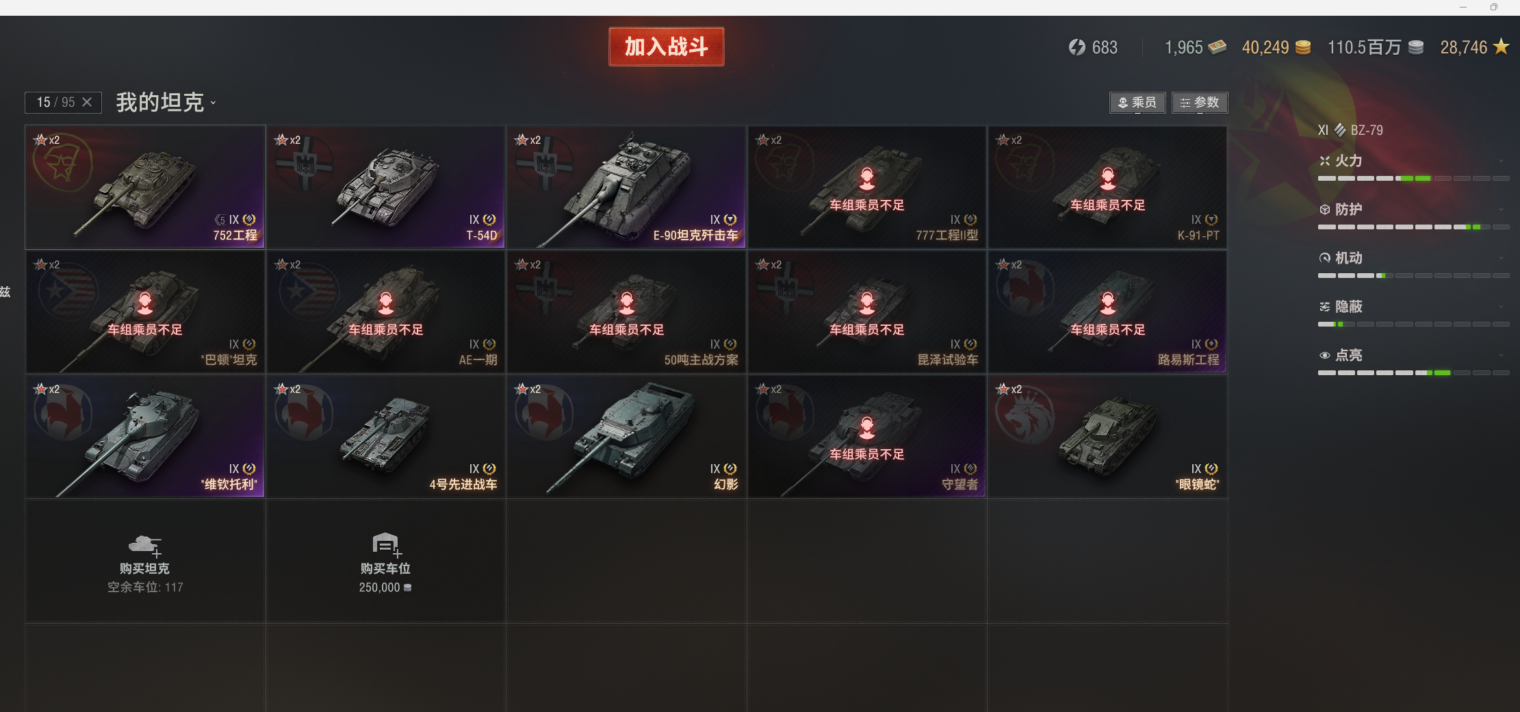Select the T-54D tank card
The image size is (1520, 712).
[x=386, y=187]
